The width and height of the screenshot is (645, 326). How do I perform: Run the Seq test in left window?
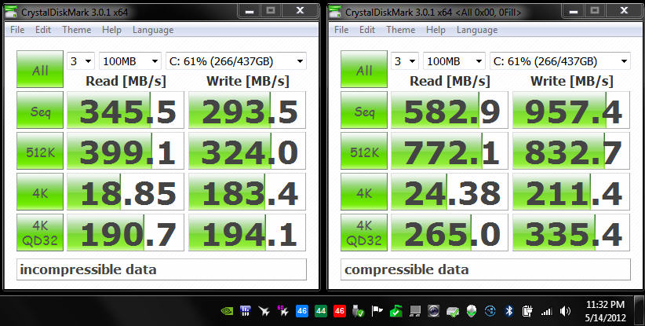(40, 110)
